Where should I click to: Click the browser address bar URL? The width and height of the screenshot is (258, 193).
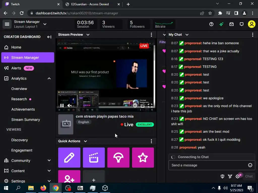(77, 13)
